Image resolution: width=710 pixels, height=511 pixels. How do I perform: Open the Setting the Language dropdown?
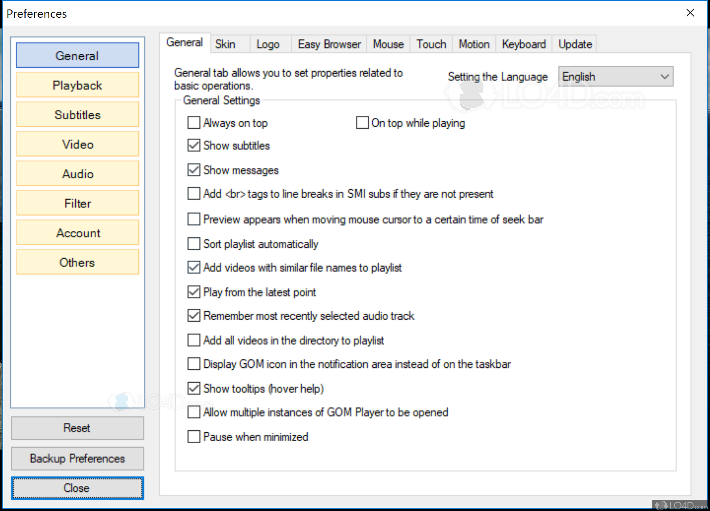coord(615,76)
